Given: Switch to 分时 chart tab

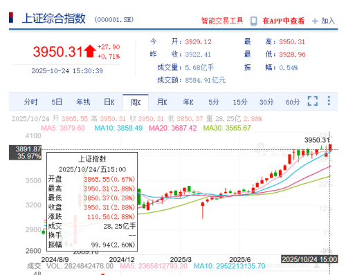Looking at the screenshot, I should [30, 102].
